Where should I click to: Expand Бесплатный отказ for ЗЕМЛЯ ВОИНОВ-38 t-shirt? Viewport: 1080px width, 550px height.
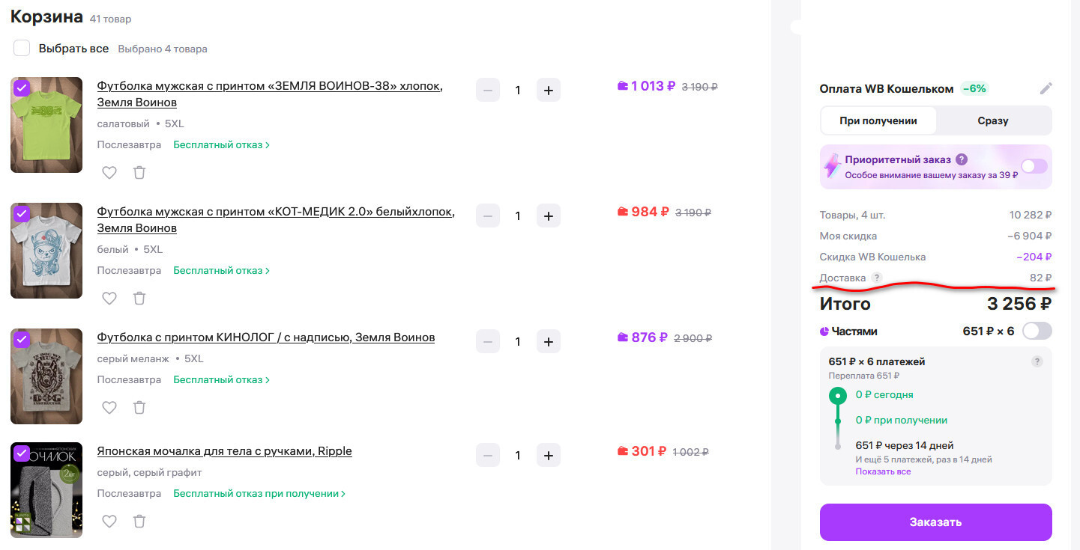tap(221, 144)
